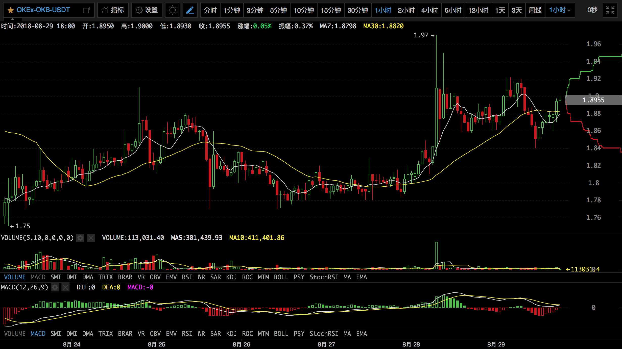This screenshot has width=622, height=349.
Task: Select DMI in the volume panel tabs
Action: coord(72,277)
